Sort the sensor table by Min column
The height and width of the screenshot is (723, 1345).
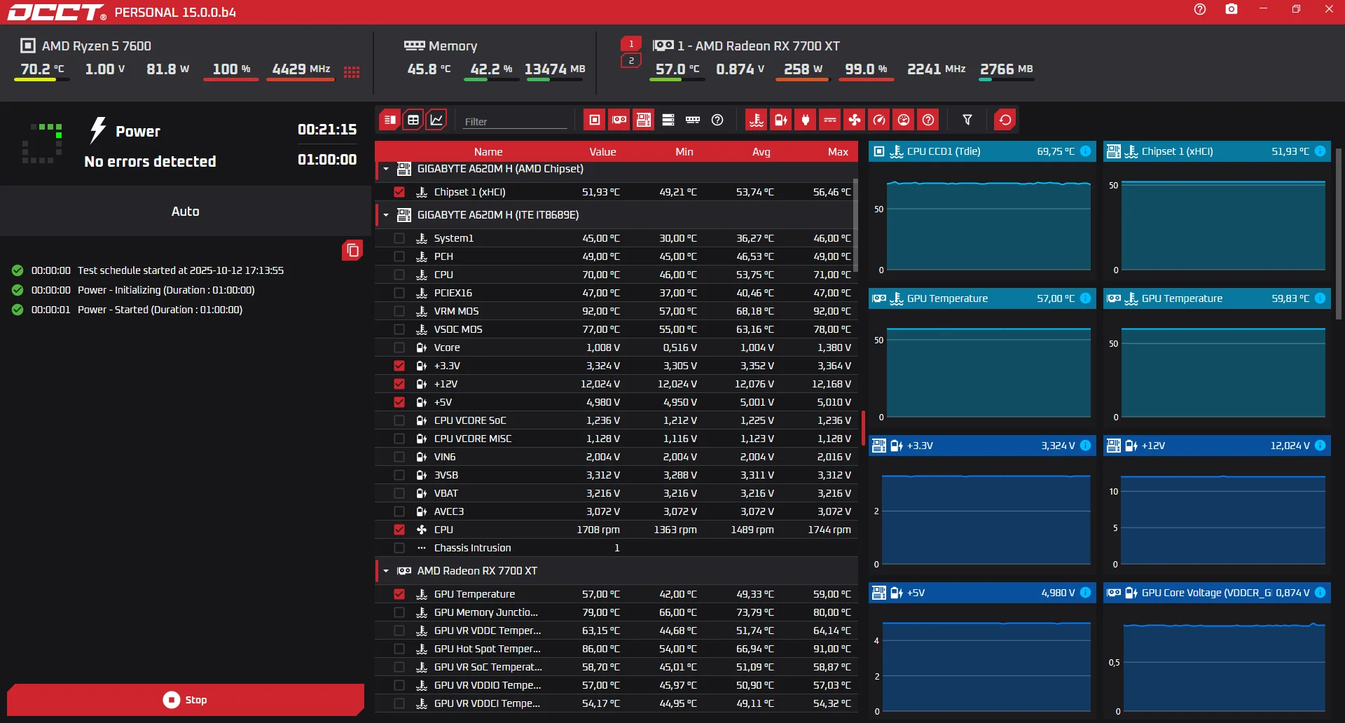coord(684,152)
